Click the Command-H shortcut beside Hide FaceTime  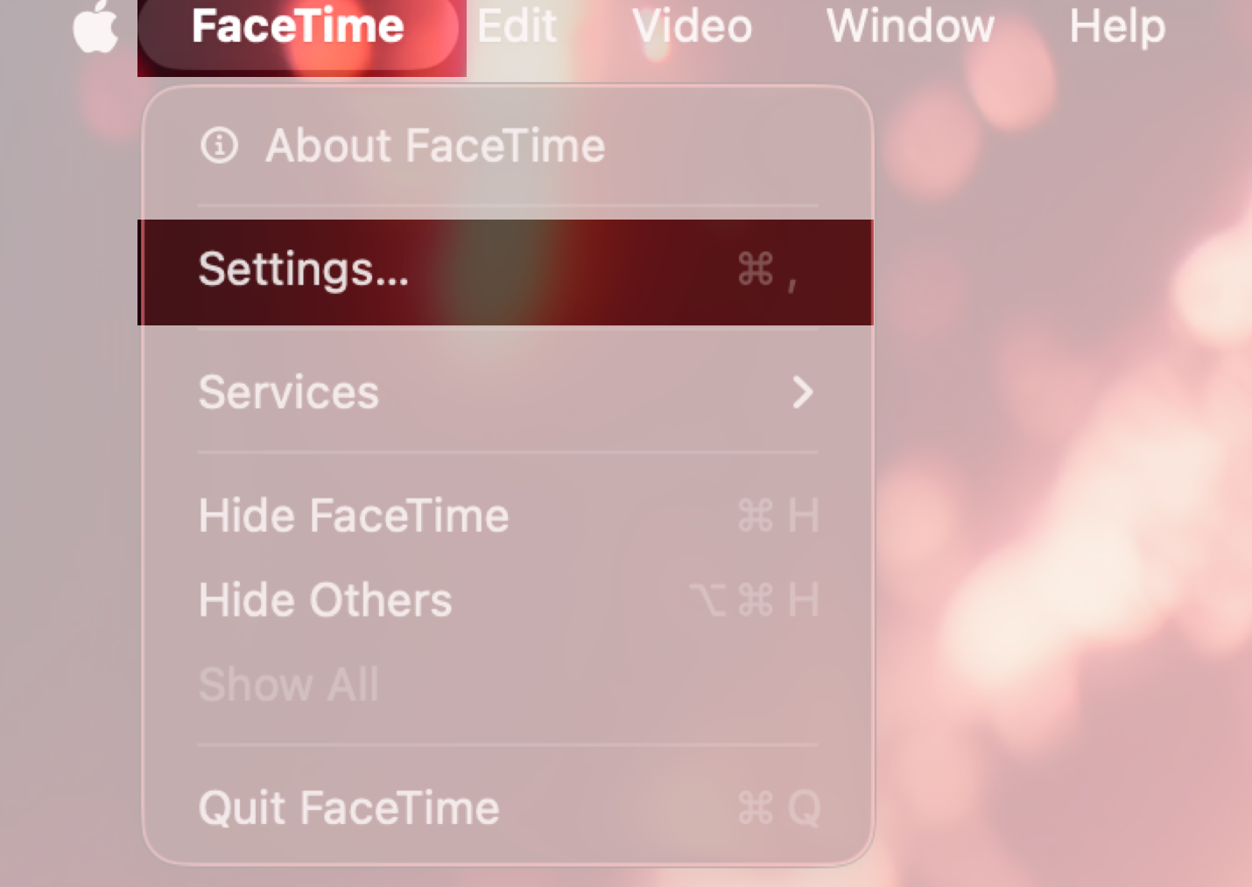777,515
